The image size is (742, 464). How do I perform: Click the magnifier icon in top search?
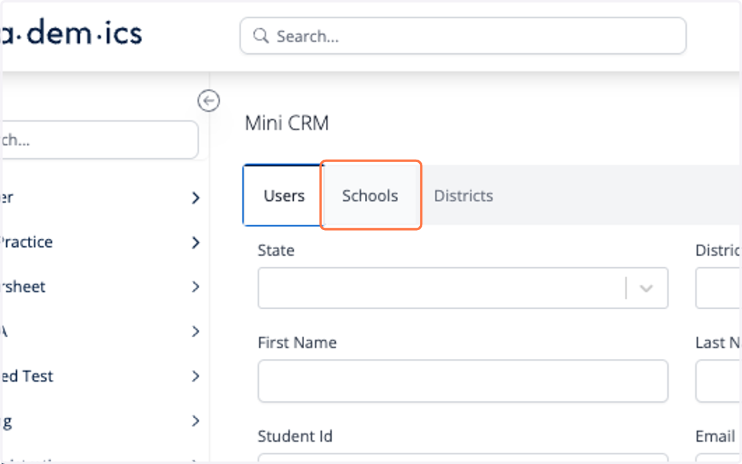coord(260,36)
